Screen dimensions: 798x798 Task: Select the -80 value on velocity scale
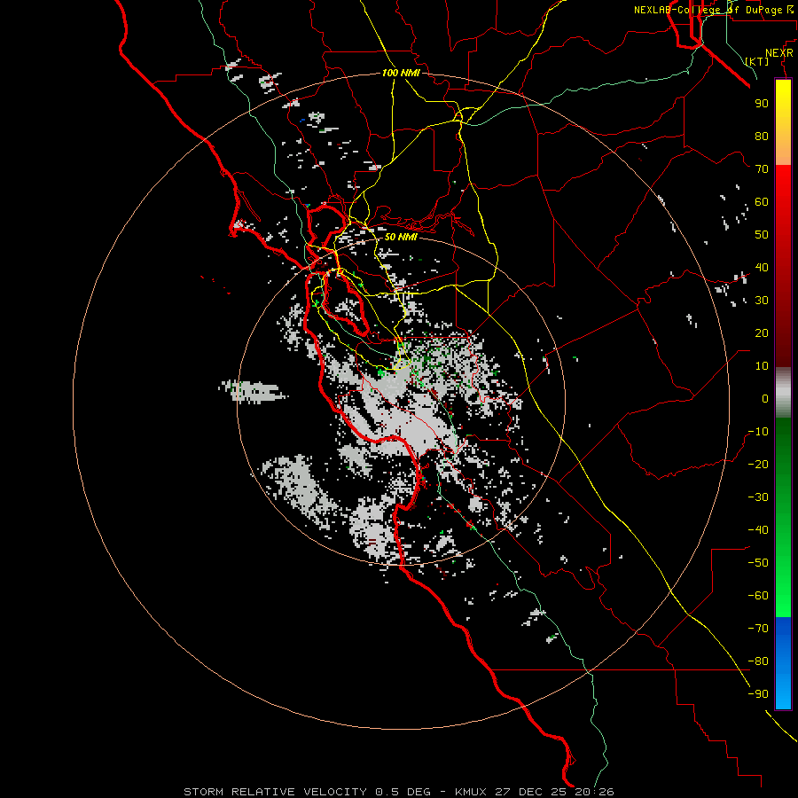[758, 661]
